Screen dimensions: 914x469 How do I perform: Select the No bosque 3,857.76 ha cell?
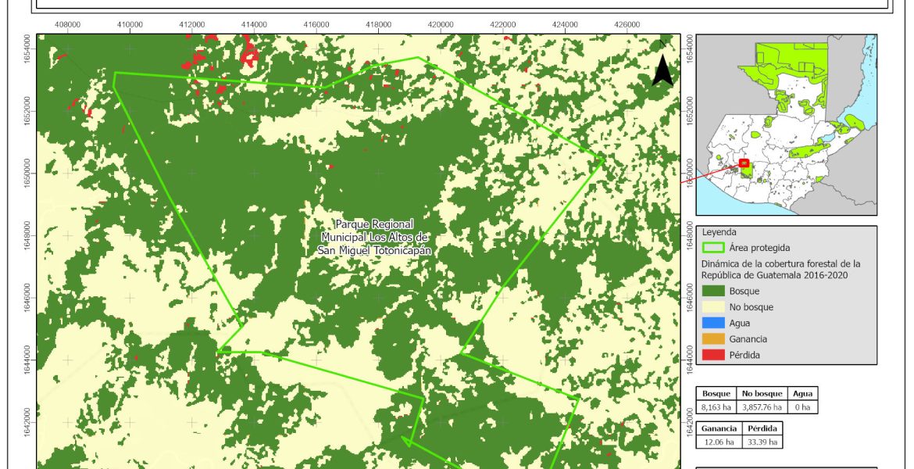pos(761,407)
